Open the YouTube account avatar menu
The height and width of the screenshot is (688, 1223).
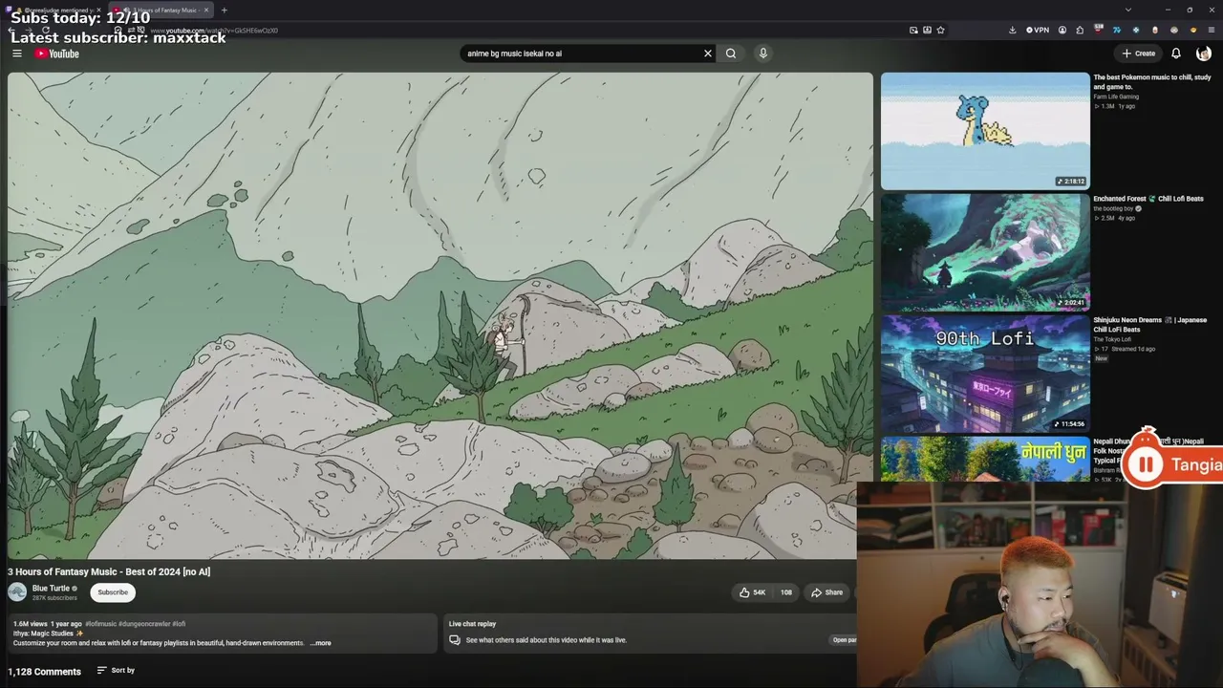[x=1204, y=54]
